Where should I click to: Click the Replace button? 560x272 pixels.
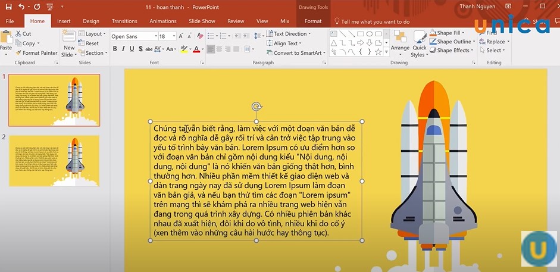point(495,42)
